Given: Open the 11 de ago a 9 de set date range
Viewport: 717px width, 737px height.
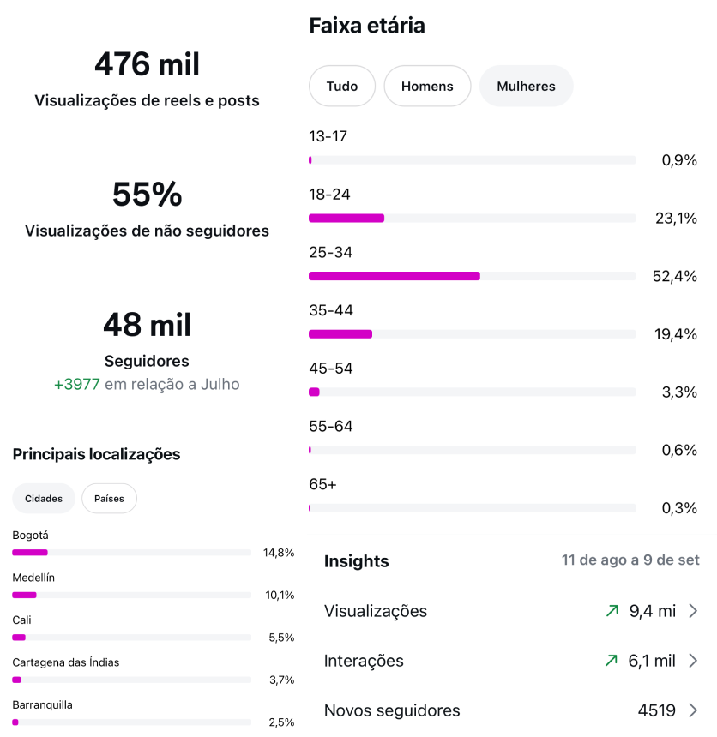Looking at the screenshot, I should 630,560.
